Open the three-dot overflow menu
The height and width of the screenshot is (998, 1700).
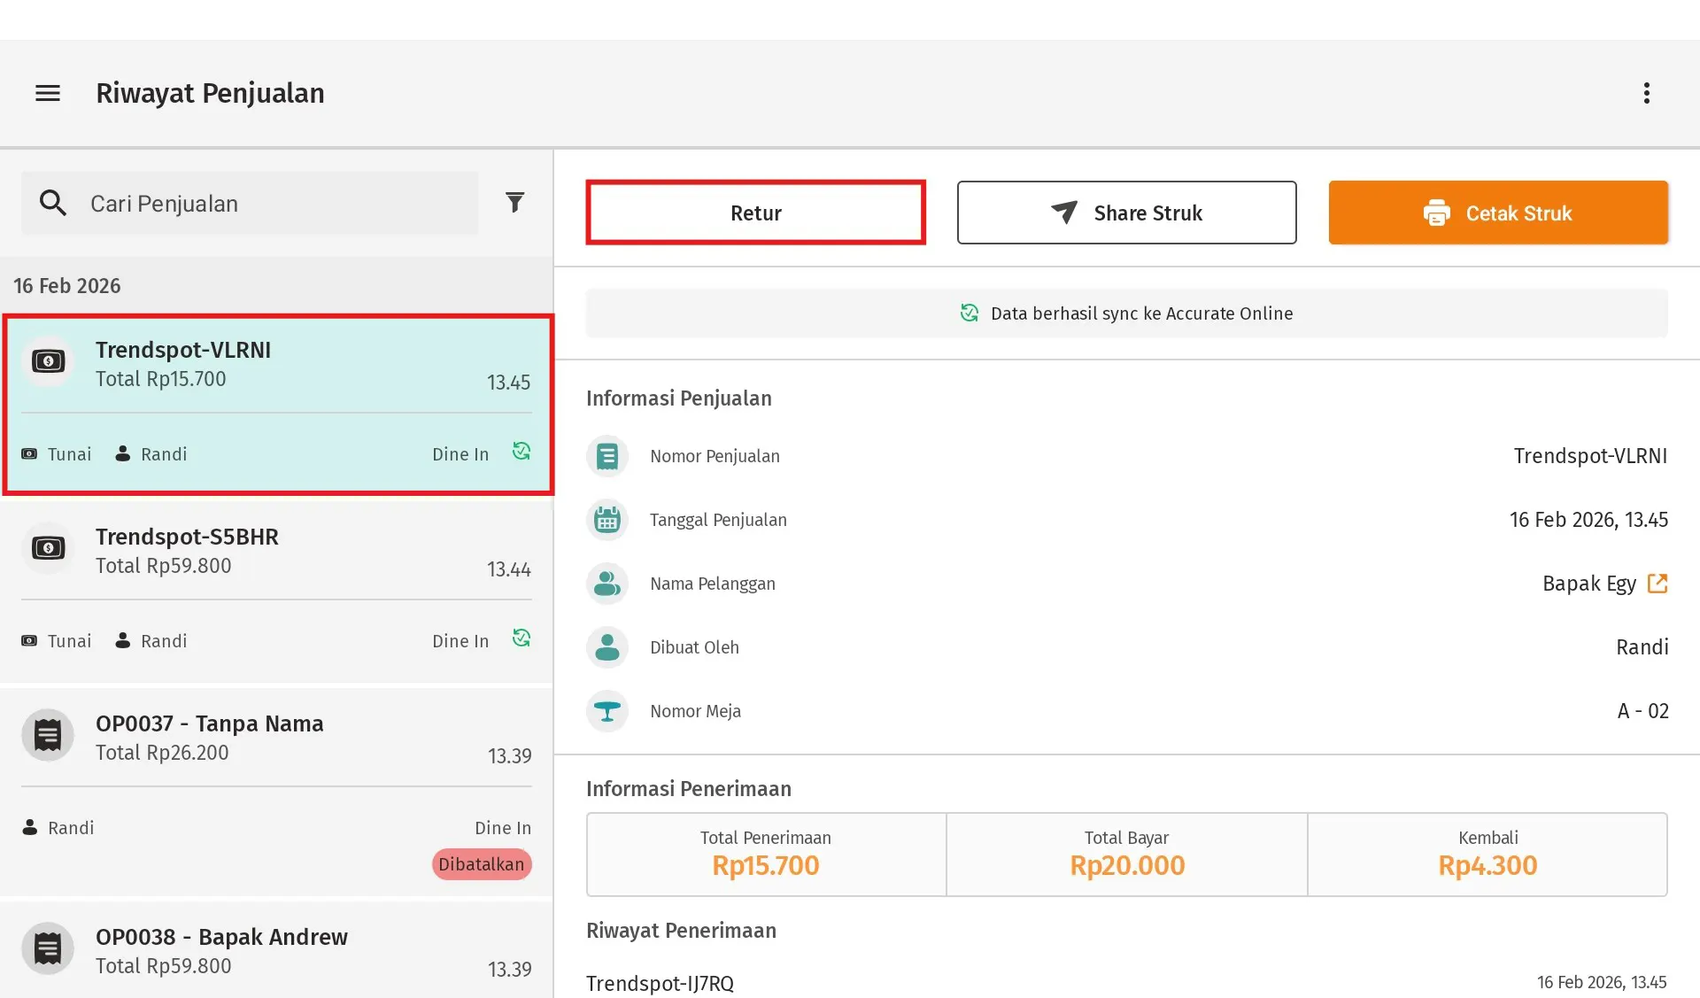pyautogui.click(x=1646, y=93)
